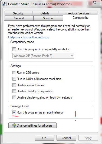The image size is (102, 144).
Task: Go to the Previous Versions tab
Action: tap(78, 13)
